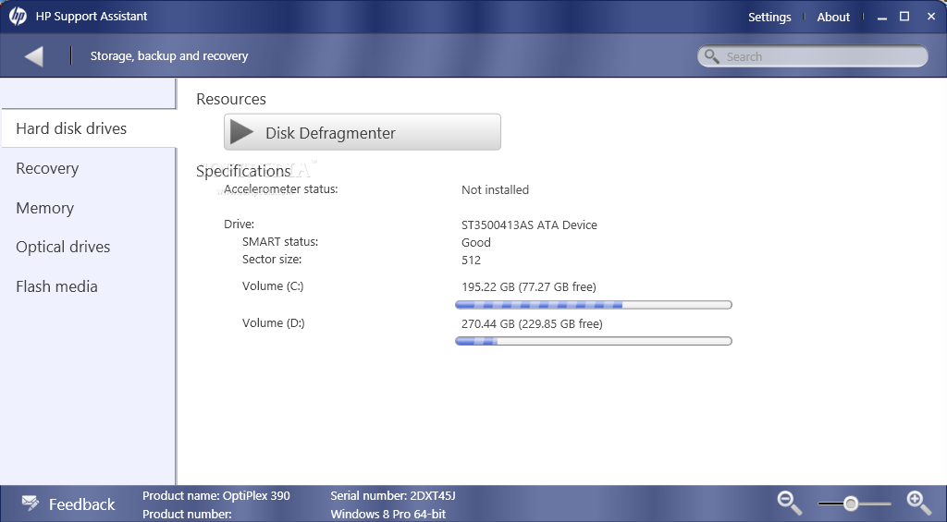This screenshot has width=947, height=522.
Task: Maximize the HP Support Assistant window
Action: (x=904, y=17)
